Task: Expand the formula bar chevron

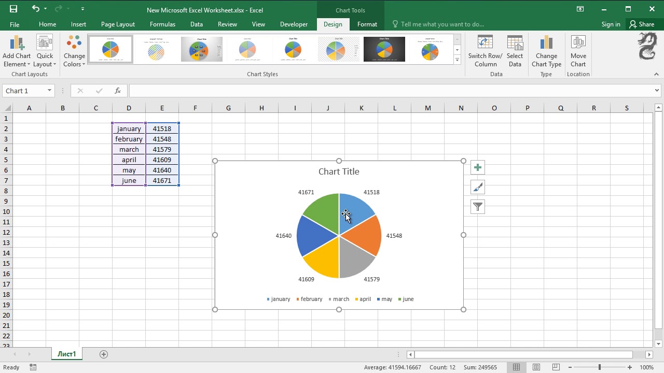Action: [x=657, y=91]
